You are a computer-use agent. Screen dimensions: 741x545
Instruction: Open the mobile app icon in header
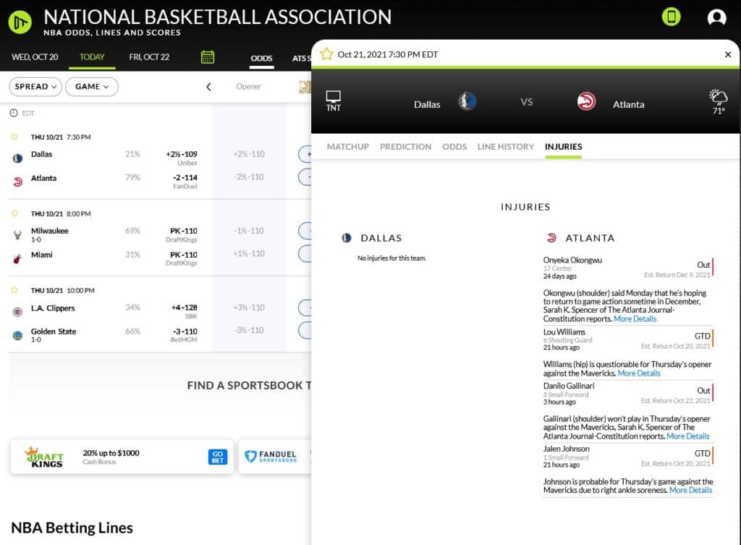pyautogui.click(x=671, y=17)
